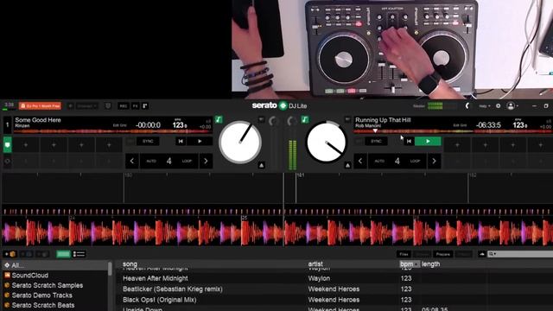Open the Prepare panel tab
This screenshot has height=311, width=553.
pyautogui.click(x=443, y=254)
